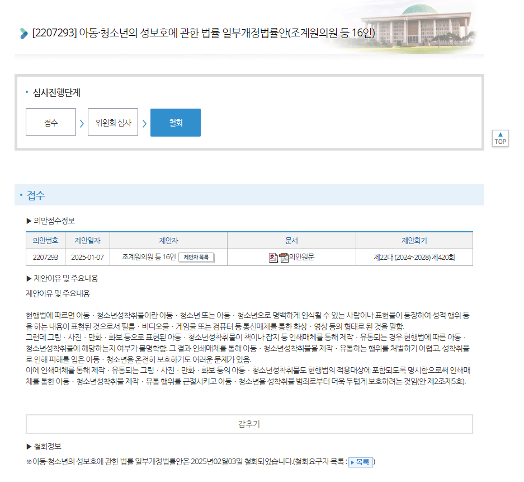Click the TOP scroll-to-top button

point(500,138)
